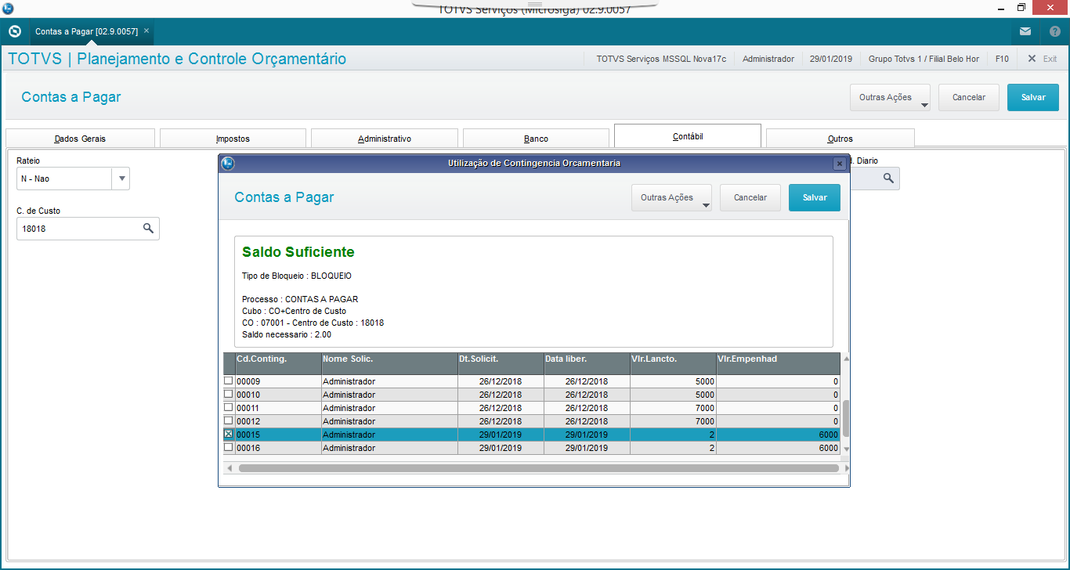Viewport: 1070px width, 570px height.
Task: Click the TOTVS home logo icon
Action: click(x=14, y=31)
